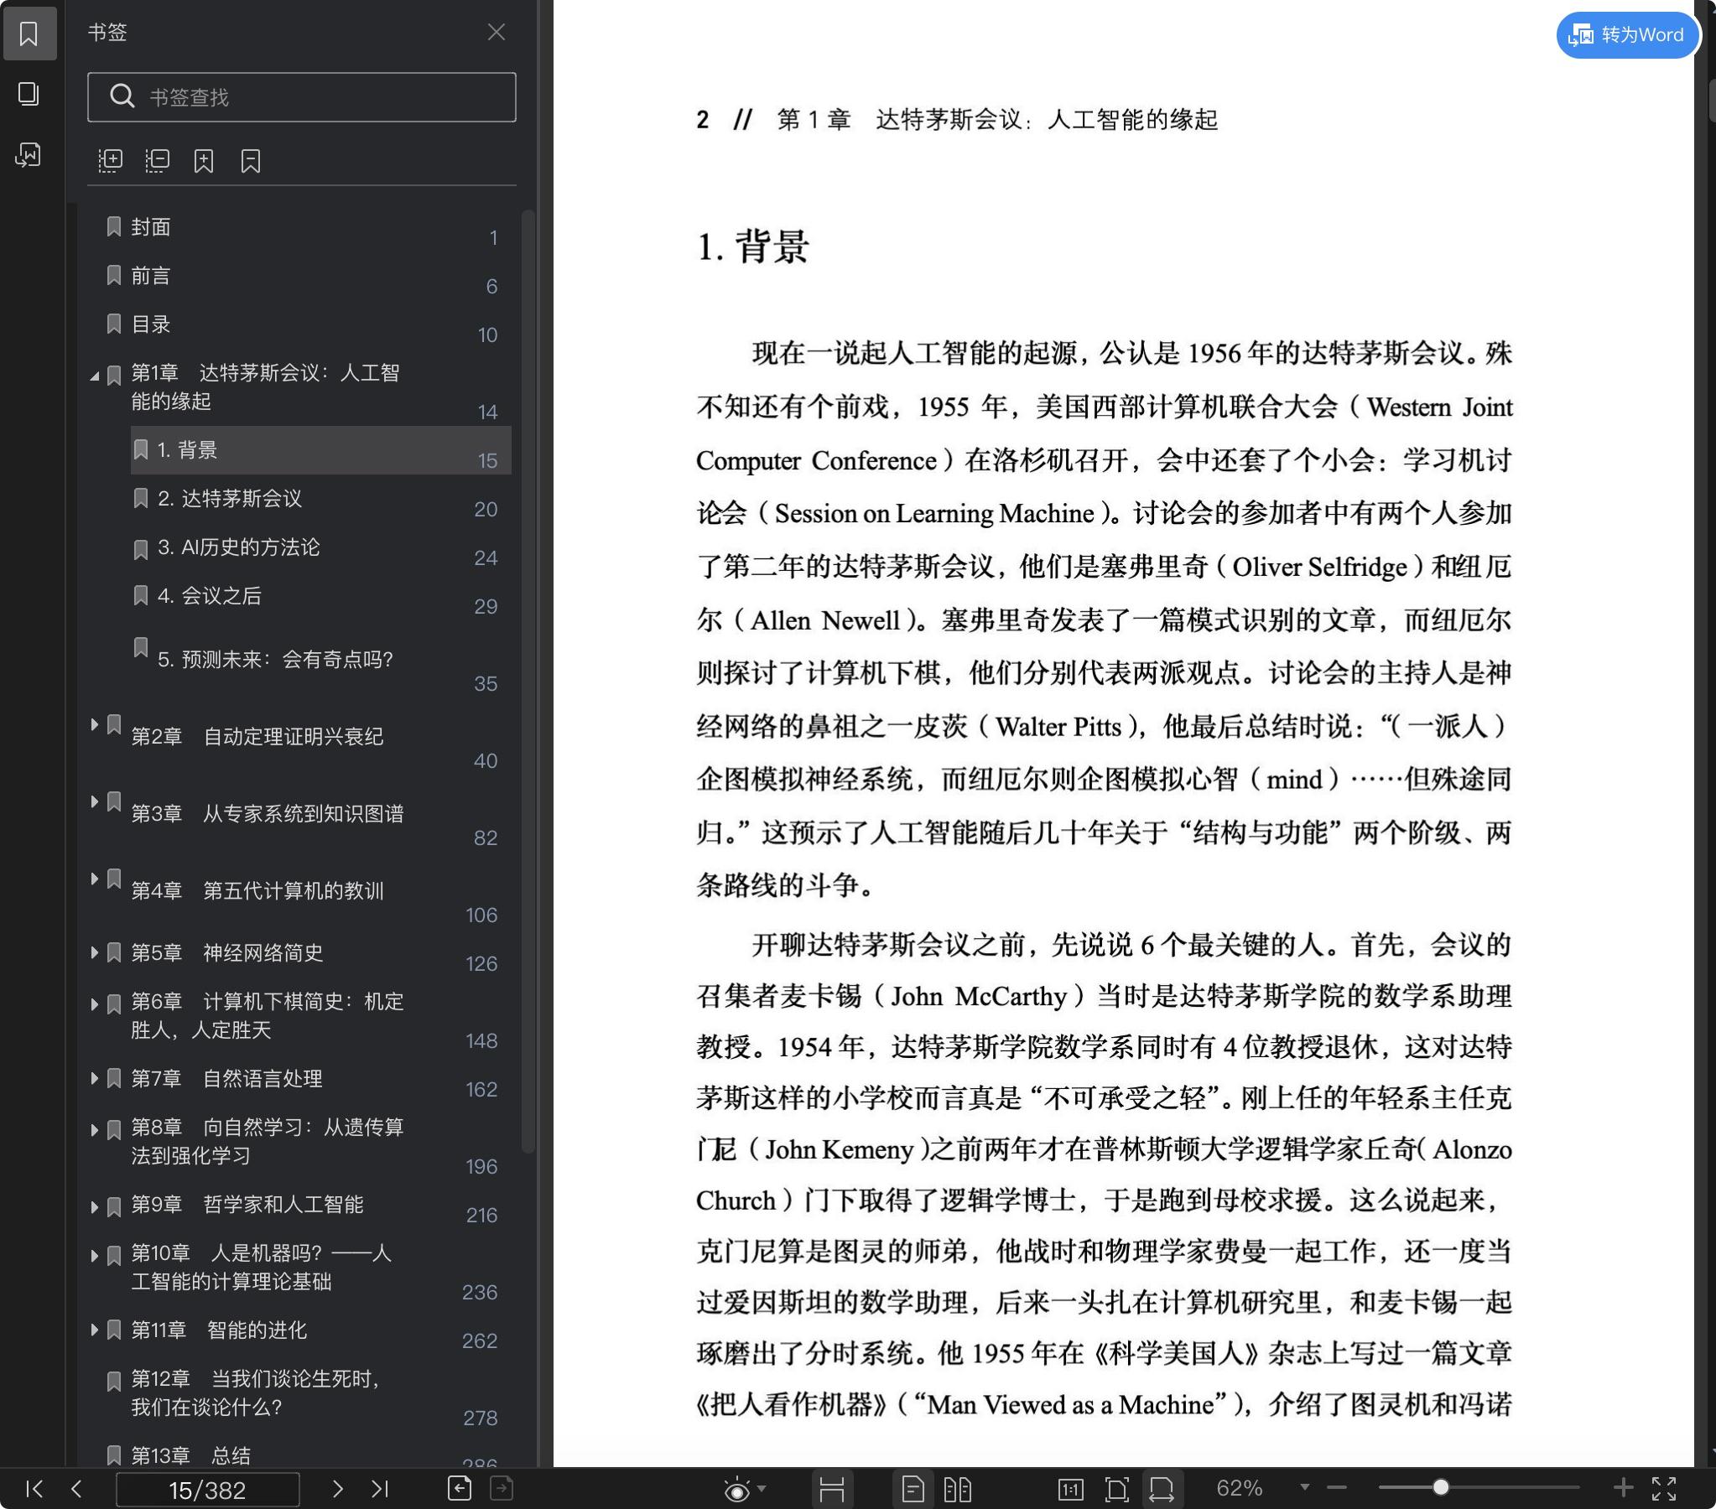Click page number 40 of 第2章

pyautogui.click(x=486, y=761)
